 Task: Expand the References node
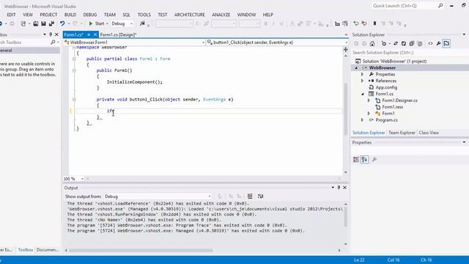pyautogui.click(x=363, y=81)
